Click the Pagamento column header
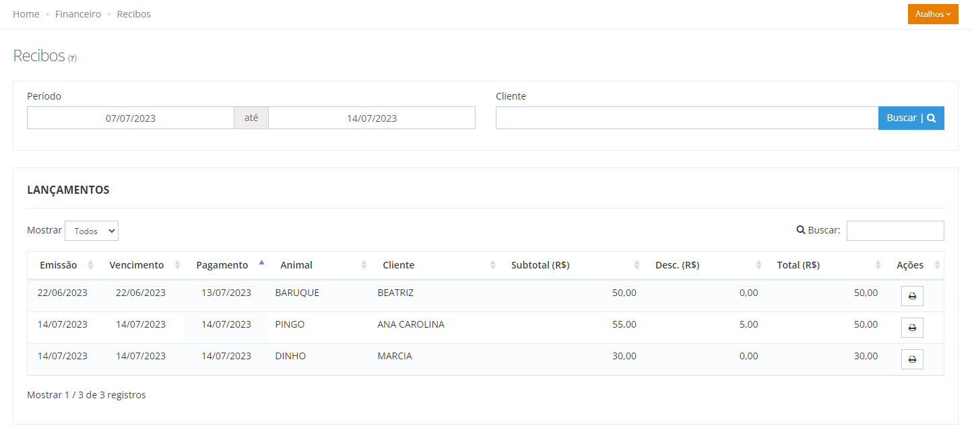The width and height of the screenshot is (972, 438). click(x=222, y=265)
